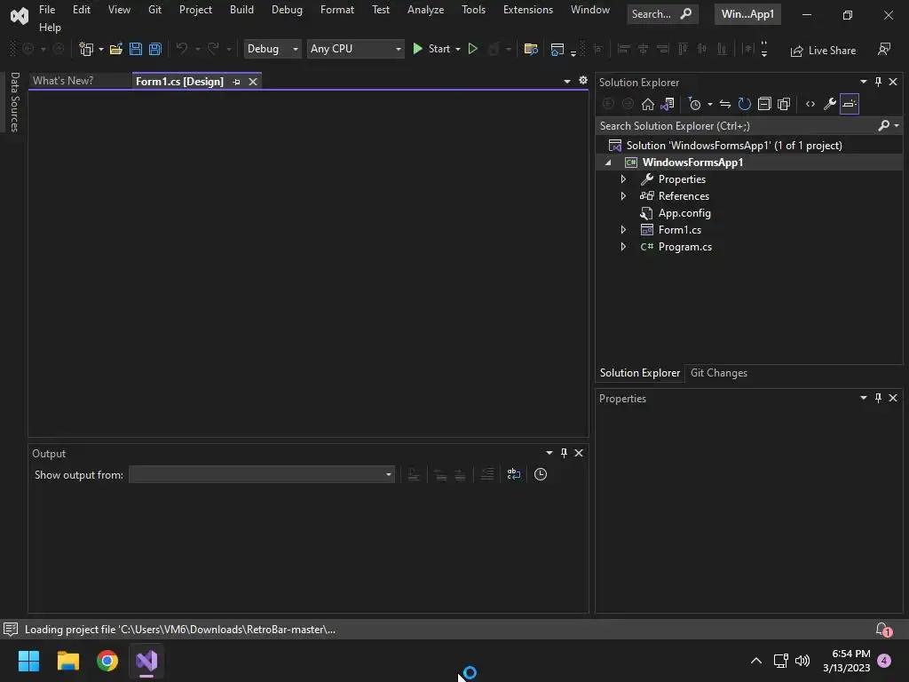Open the Show output from dropdown
Image resolution: width=909 pixels, height=682 pixels.
point(262,474)
